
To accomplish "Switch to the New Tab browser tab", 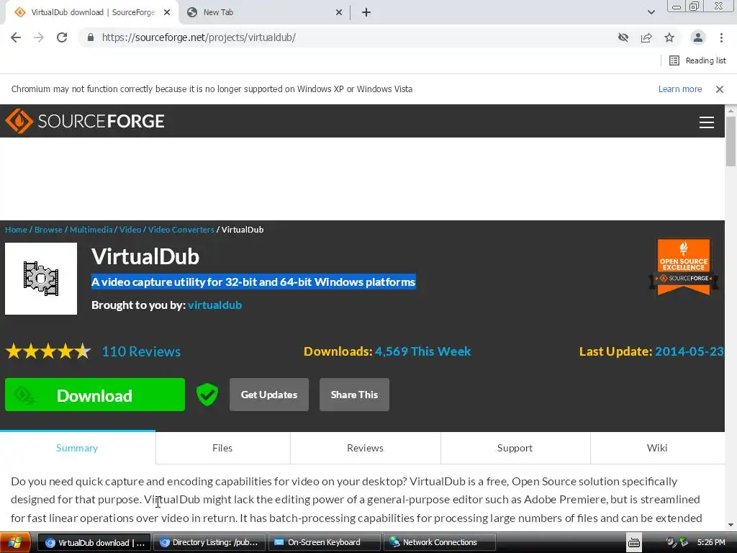I will click(x=263, y=12).
